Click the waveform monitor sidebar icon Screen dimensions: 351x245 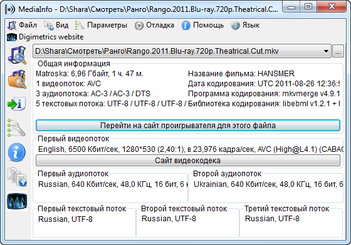[17, 201]
